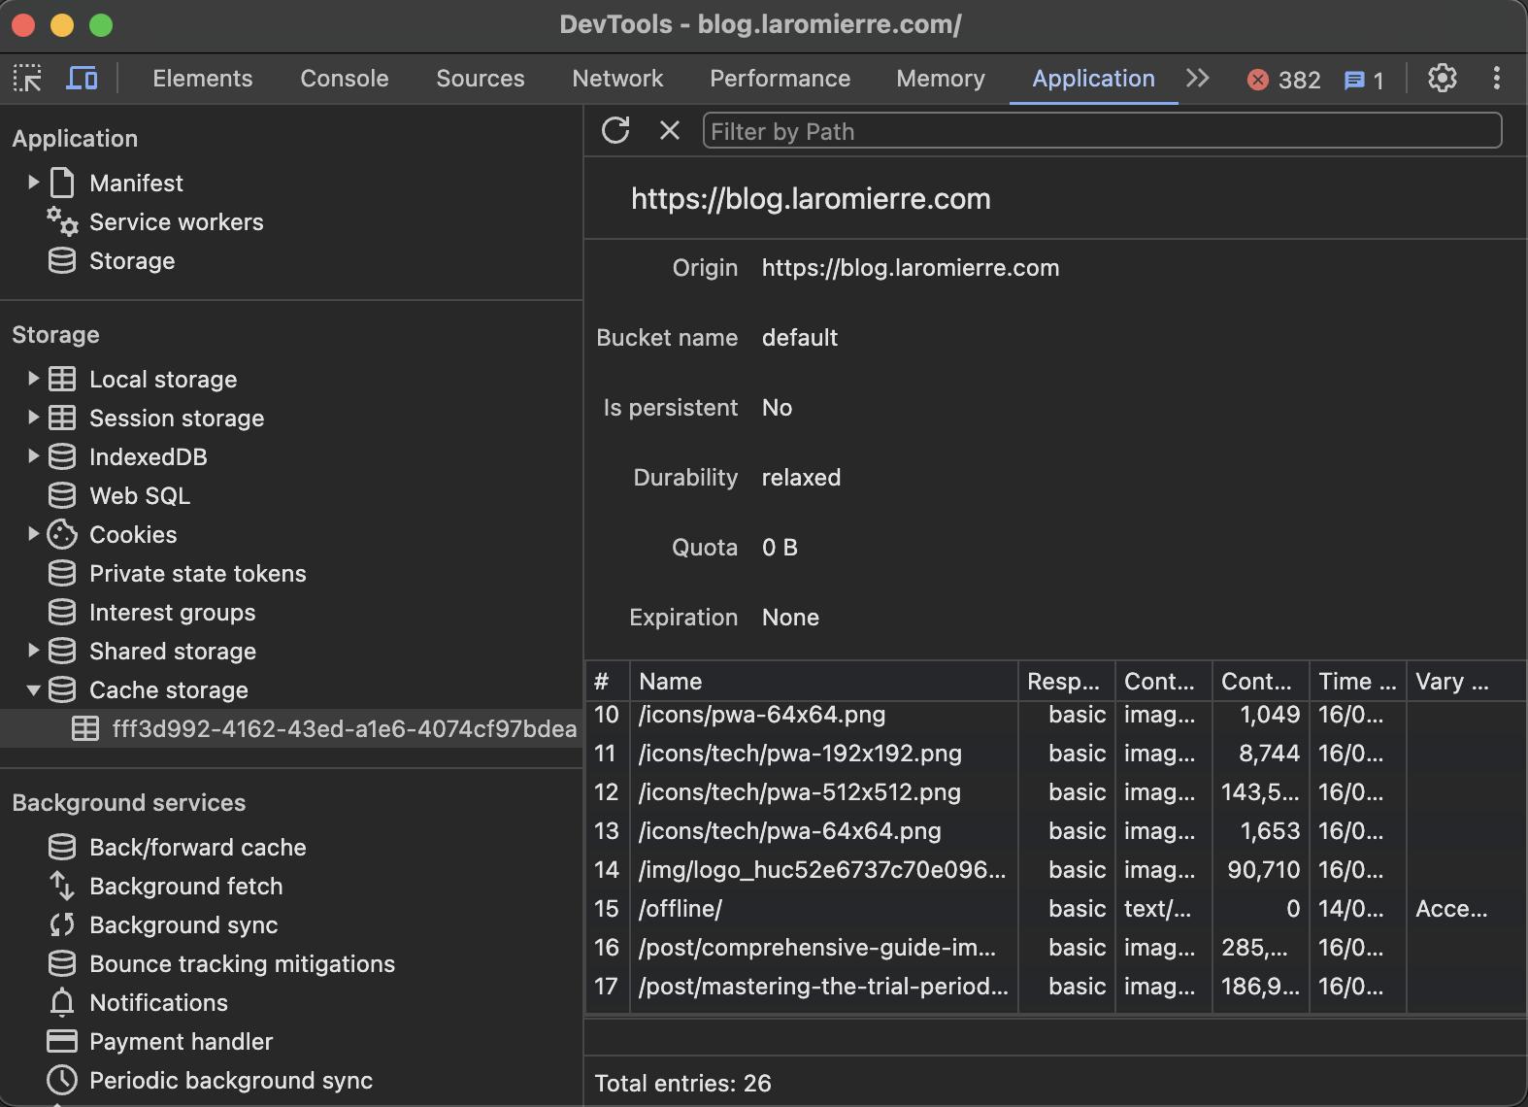1528x1107 pixels.
Task: Expand the Cookies node
Action: point(33,534)
